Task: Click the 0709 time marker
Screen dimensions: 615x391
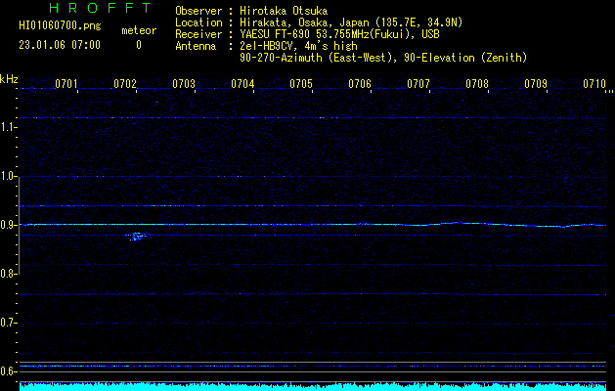Action: coord(536,84)
